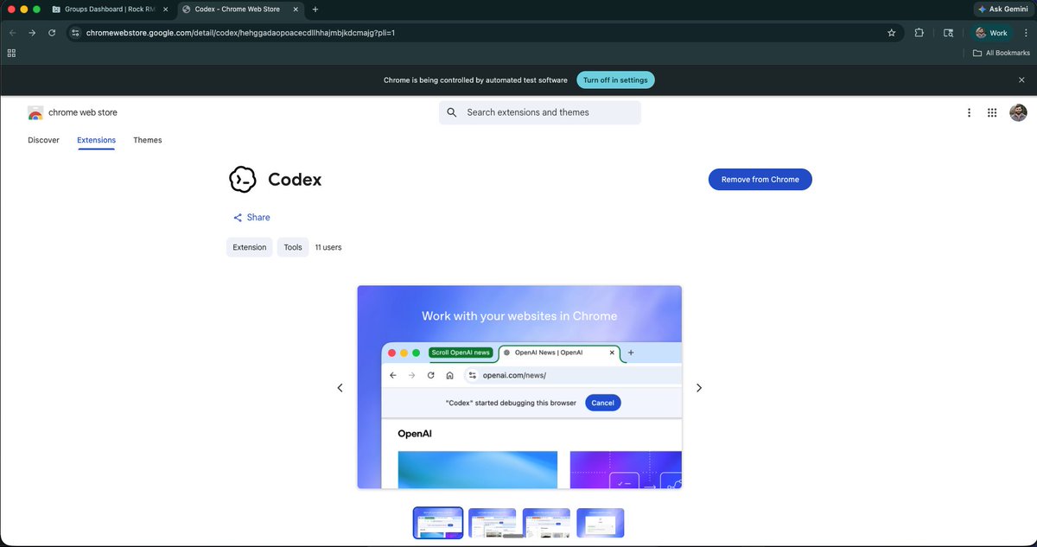Viewport: 1037px width, 547px height.
Task: Select the third screenshot thumbnail
Action: (546, 523)
